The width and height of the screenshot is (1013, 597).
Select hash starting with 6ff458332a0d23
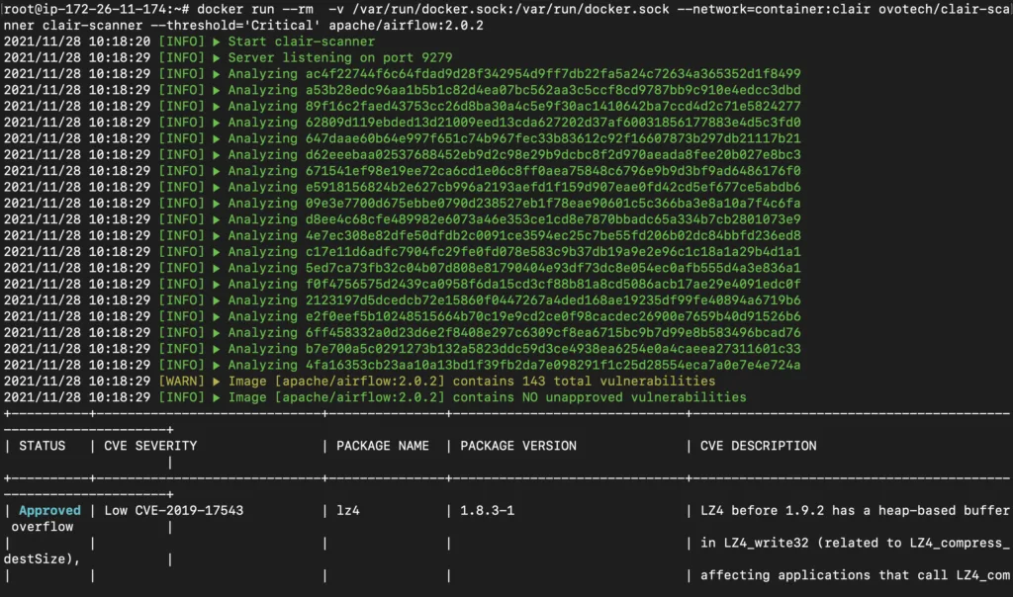tap(553, 332)
